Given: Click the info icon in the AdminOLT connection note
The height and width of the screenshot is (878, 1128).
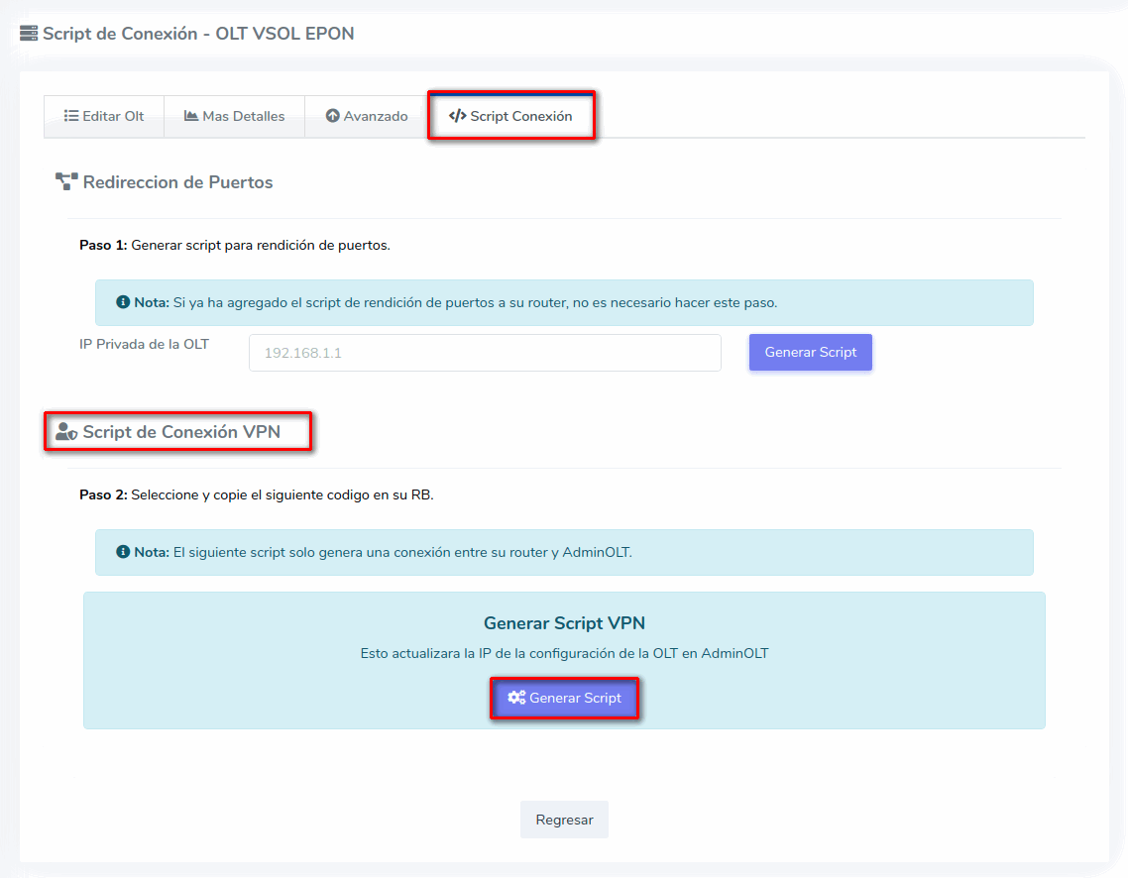Looking at the screenshot, I should 123,552.
